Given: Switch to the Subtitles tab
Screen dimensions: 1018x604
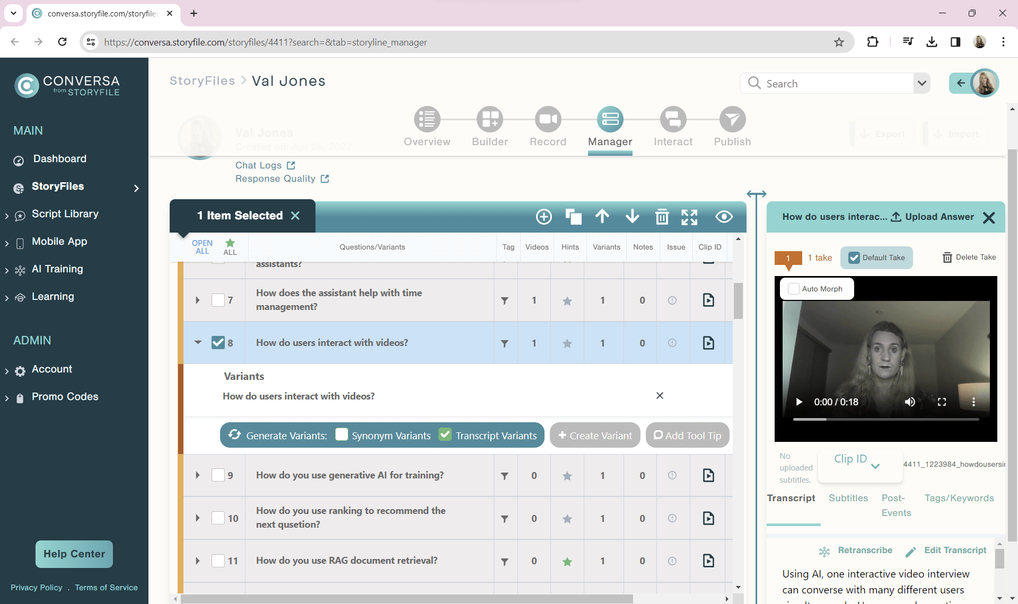Looking at the screenshot, I should pos(848,498).
